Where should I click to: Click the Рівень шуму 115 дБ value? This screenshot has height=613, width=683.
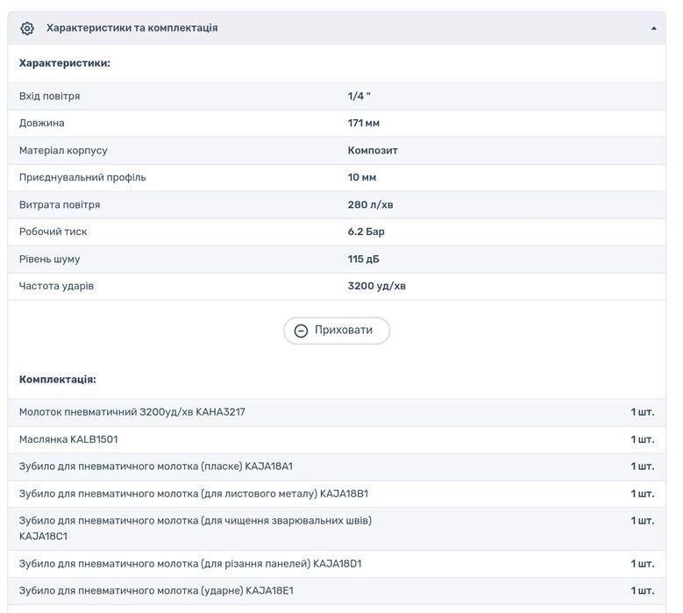pyautogui.click(x=364, y=259)
